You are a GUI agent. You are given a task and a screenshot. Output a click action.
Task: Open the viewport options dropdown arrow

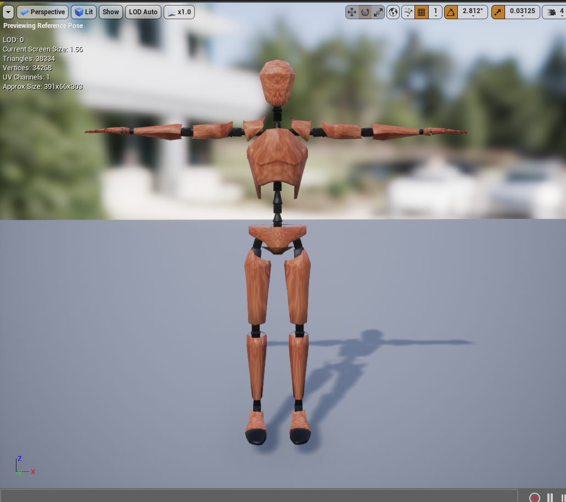(x=8, y=12)
